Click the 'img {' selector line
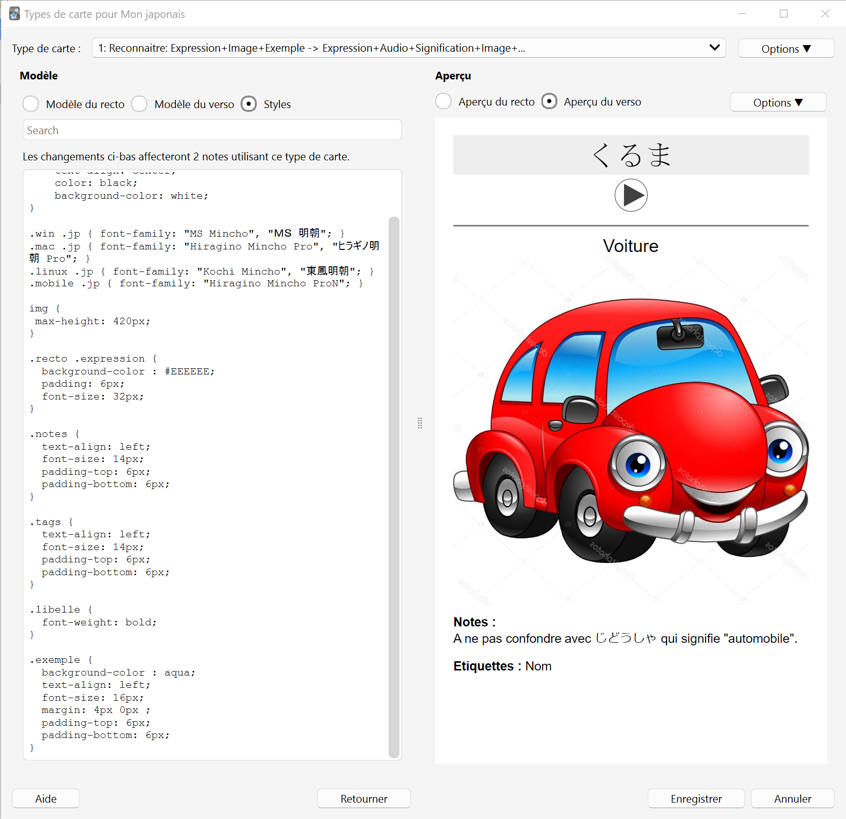The height and width of the screenshot is (819, 846). pyautogui.click(x=45, y=308)
